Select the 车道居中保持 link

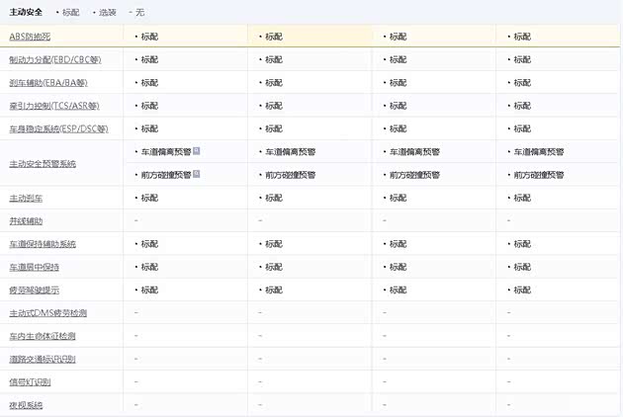pyautogui.click(x=35, y=267)
